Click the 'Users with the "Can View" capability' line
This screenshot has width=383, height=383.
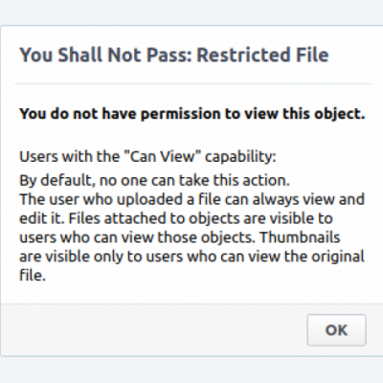click(x=147, y=157)
